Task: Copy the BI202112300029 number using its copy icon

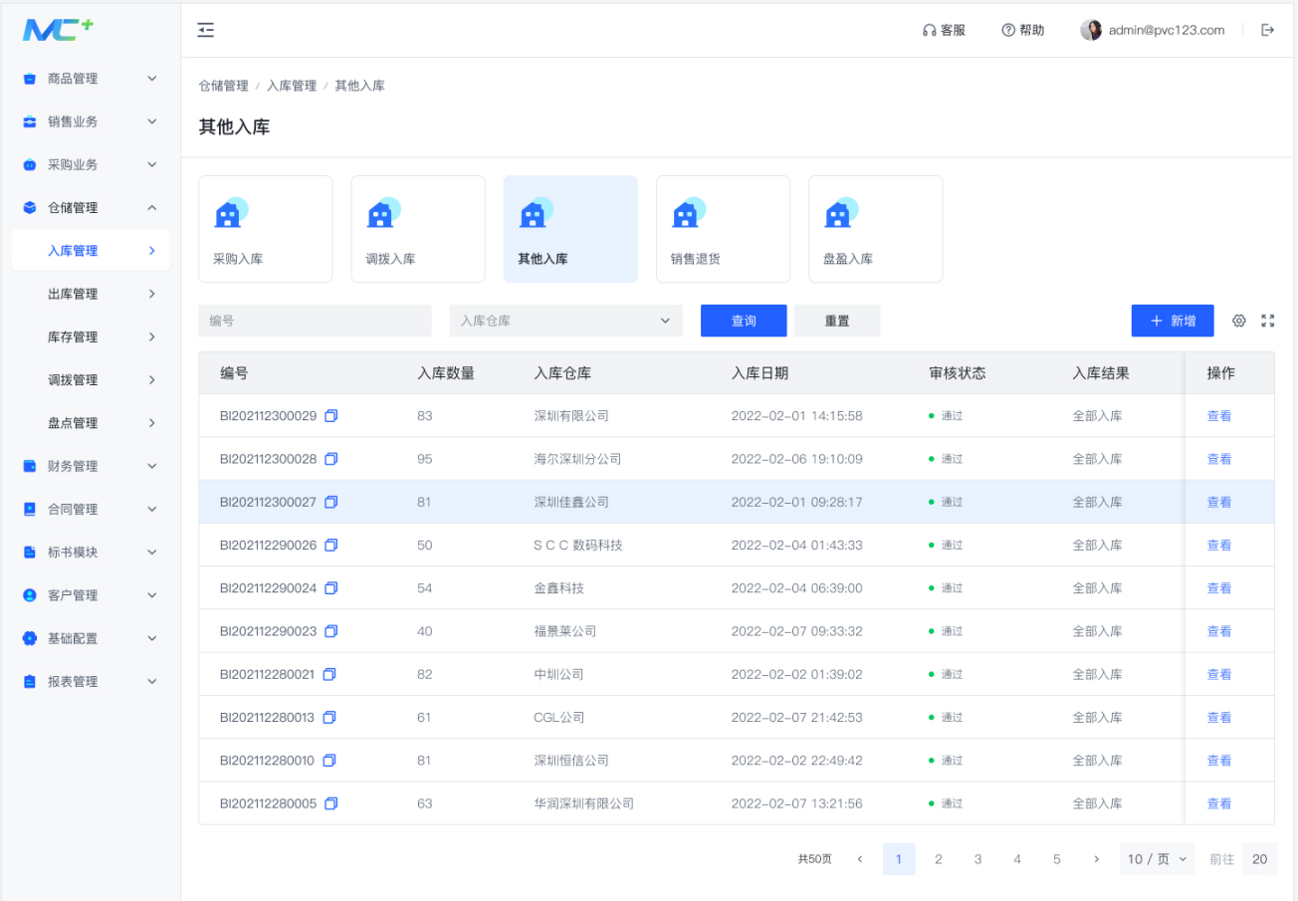Action: point(331,416)
